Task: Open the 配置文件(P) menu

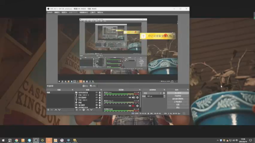Action: click(x=73, y=12)
